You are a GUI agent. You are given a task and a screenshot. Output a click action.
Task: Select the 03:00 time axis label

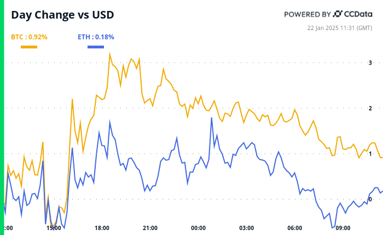[246, 228]
